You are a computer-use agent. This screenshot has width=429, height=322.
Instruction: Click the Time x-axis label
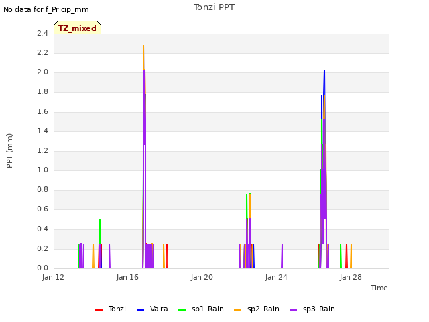[x=379, y=288]
